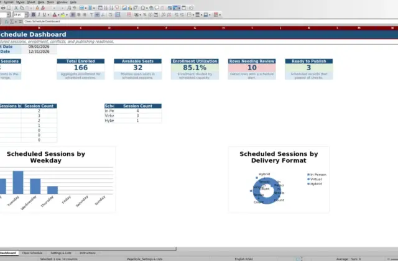Click the Merge and Center Cells icon

(118, 15)
